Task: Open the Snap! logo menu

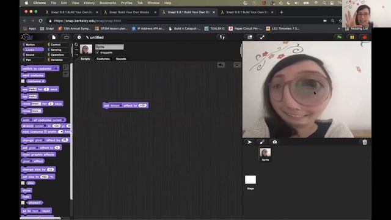Action: click(x=27, y=37)
